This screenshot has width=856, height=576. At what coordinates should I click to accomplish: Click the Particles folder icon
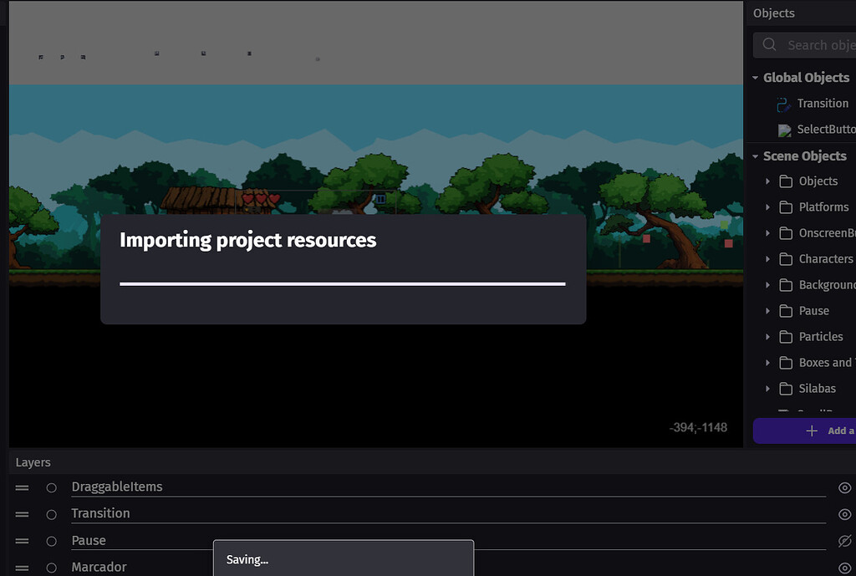(x=785, y=336)
